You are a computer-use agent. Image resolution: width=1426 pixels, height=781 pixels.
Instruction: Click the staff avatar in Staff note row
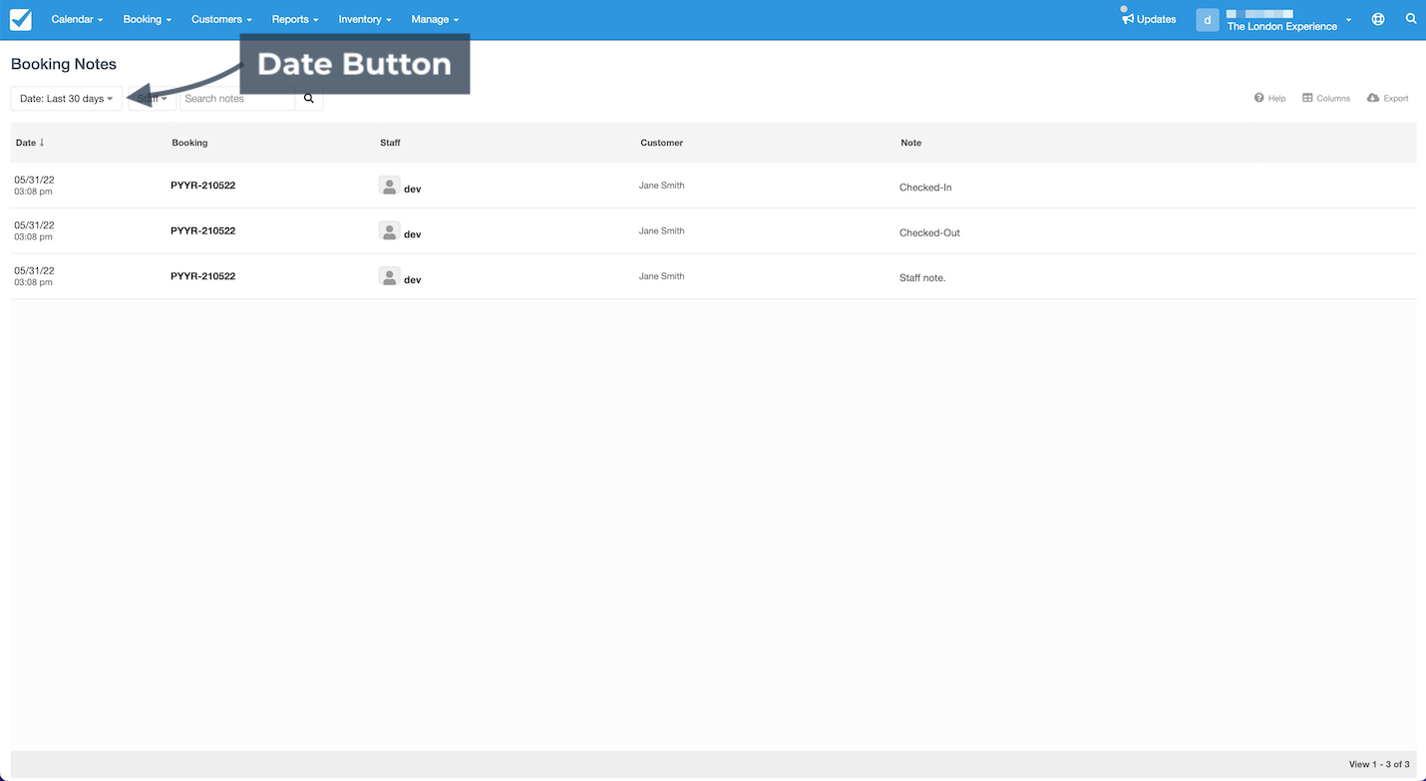coord(389,277)
